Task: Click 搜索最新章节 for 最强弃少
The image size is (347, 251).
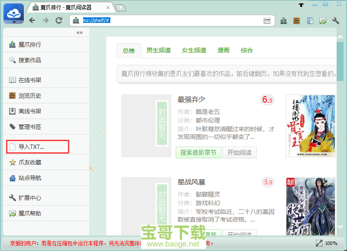Action: tap(198, 152)
